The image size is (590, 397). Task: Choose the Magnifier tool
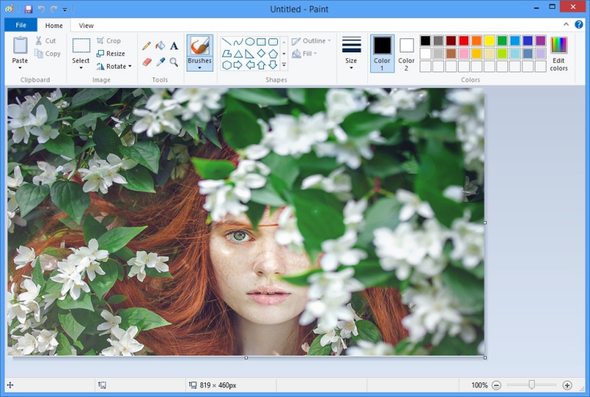pos(174,62)
